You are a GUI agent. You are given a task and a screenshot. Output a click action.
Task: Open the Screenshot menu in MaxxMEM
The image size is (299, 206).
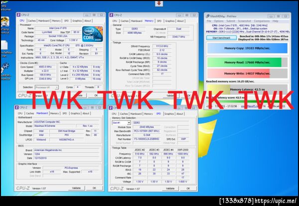tap(245, 21)
